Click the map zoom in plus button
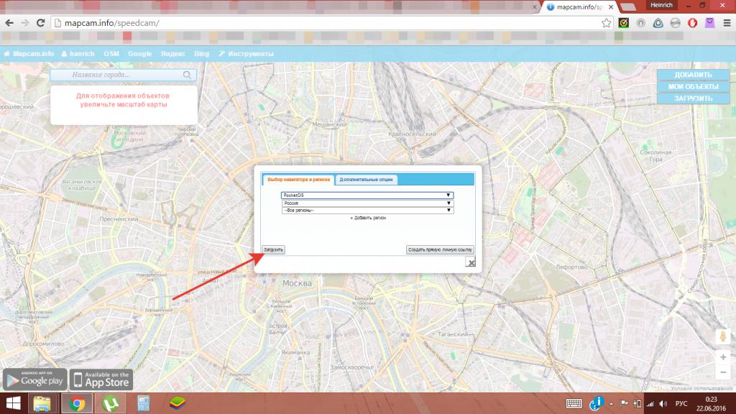736x414 pixels. (x=723, y=356)
